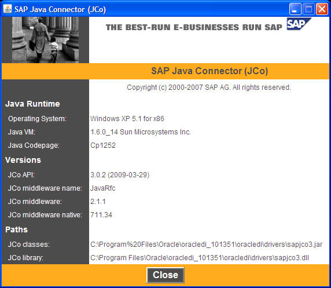331x288 pixels.
Task: Click the Java Runtime section heading
Action: [32, 104]
